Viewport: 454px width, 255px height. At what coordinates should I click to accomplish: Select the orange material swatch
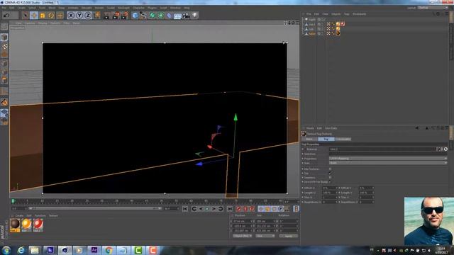[26, 225]
